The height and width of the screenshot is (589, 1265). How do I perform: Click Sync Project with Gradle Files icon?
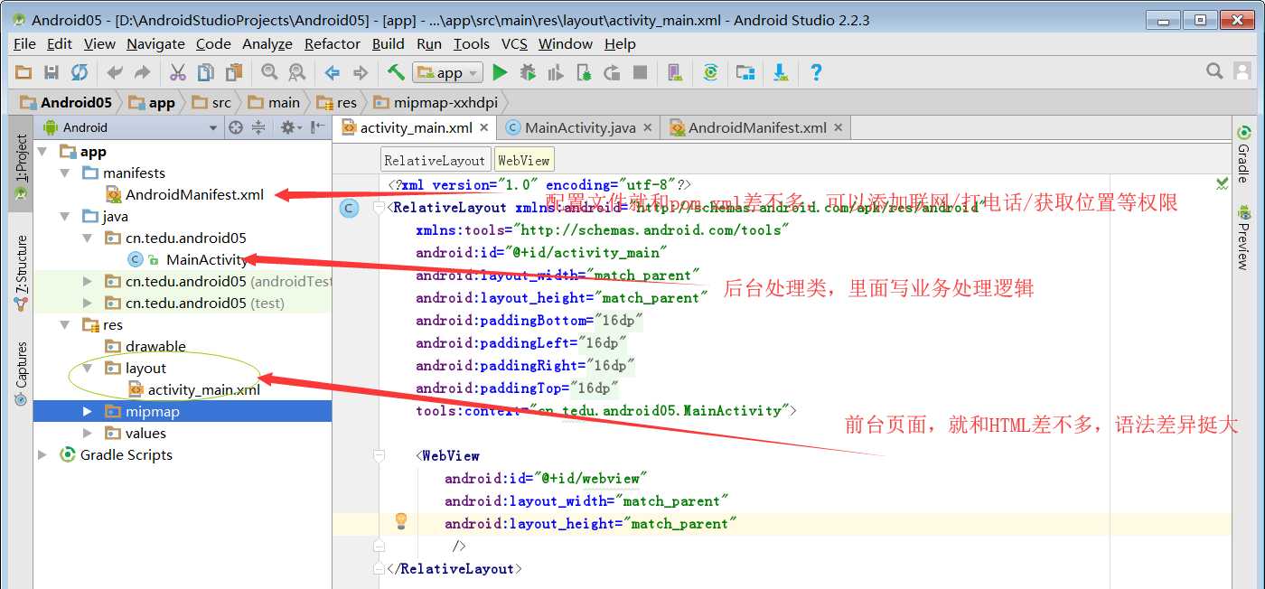click(711, 72)
